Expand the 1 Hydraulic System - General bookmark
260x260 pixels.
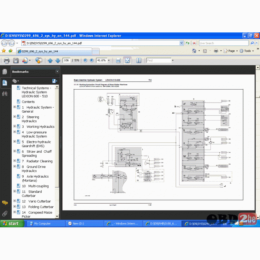tap(15, 107)
